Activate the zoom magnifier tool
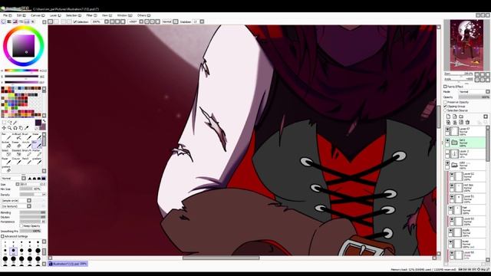 click(x=10, y=128)
